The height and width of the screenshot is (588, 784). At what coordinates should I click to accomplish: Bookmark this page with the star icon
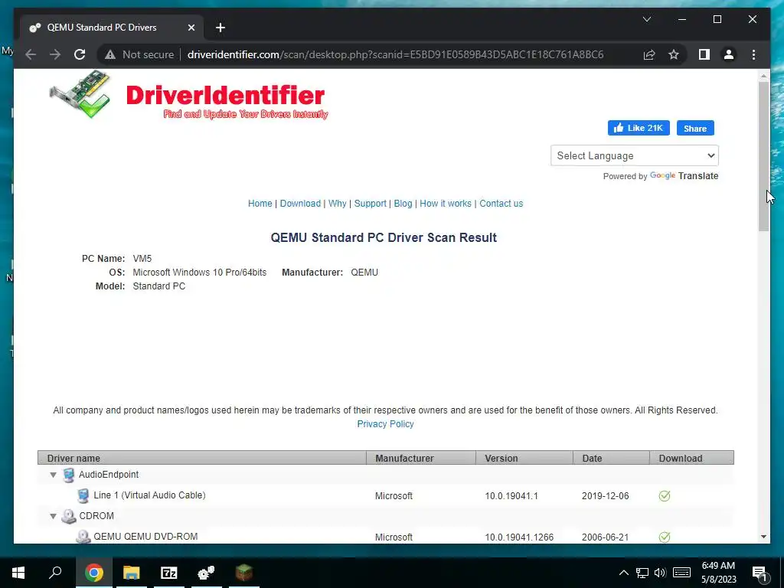[674, 54]
